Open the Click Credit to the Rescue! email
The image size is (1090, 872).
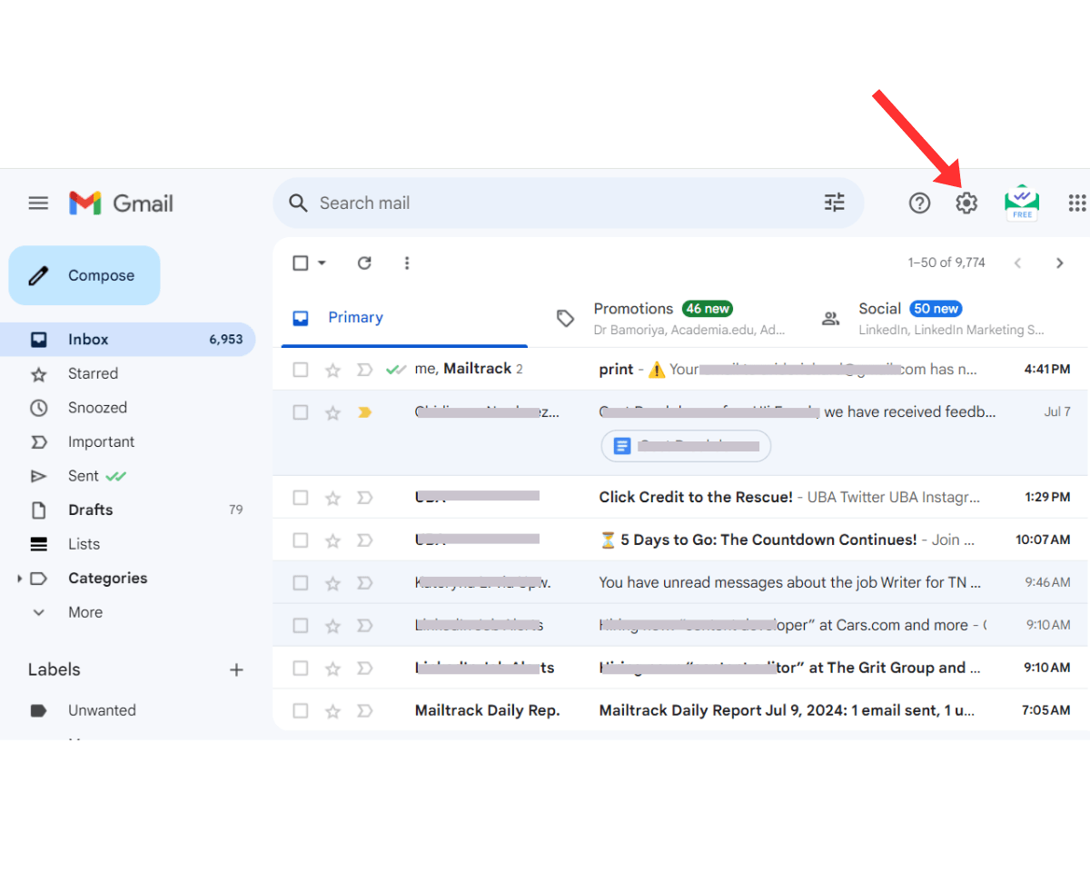681,498
